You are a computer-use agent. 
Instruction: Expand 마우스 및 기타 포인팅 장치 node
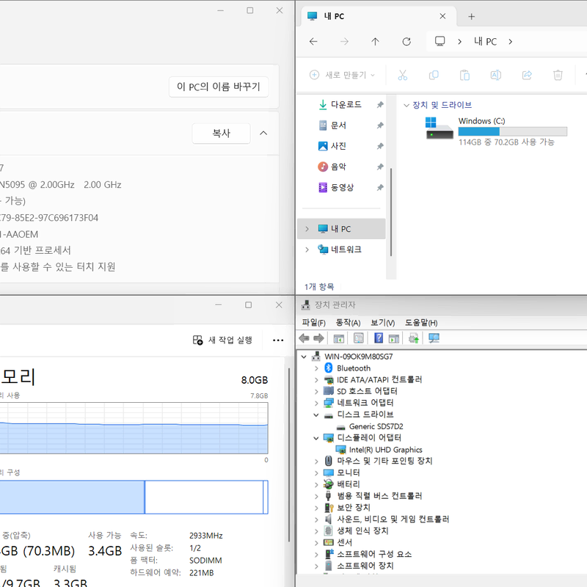316,462
